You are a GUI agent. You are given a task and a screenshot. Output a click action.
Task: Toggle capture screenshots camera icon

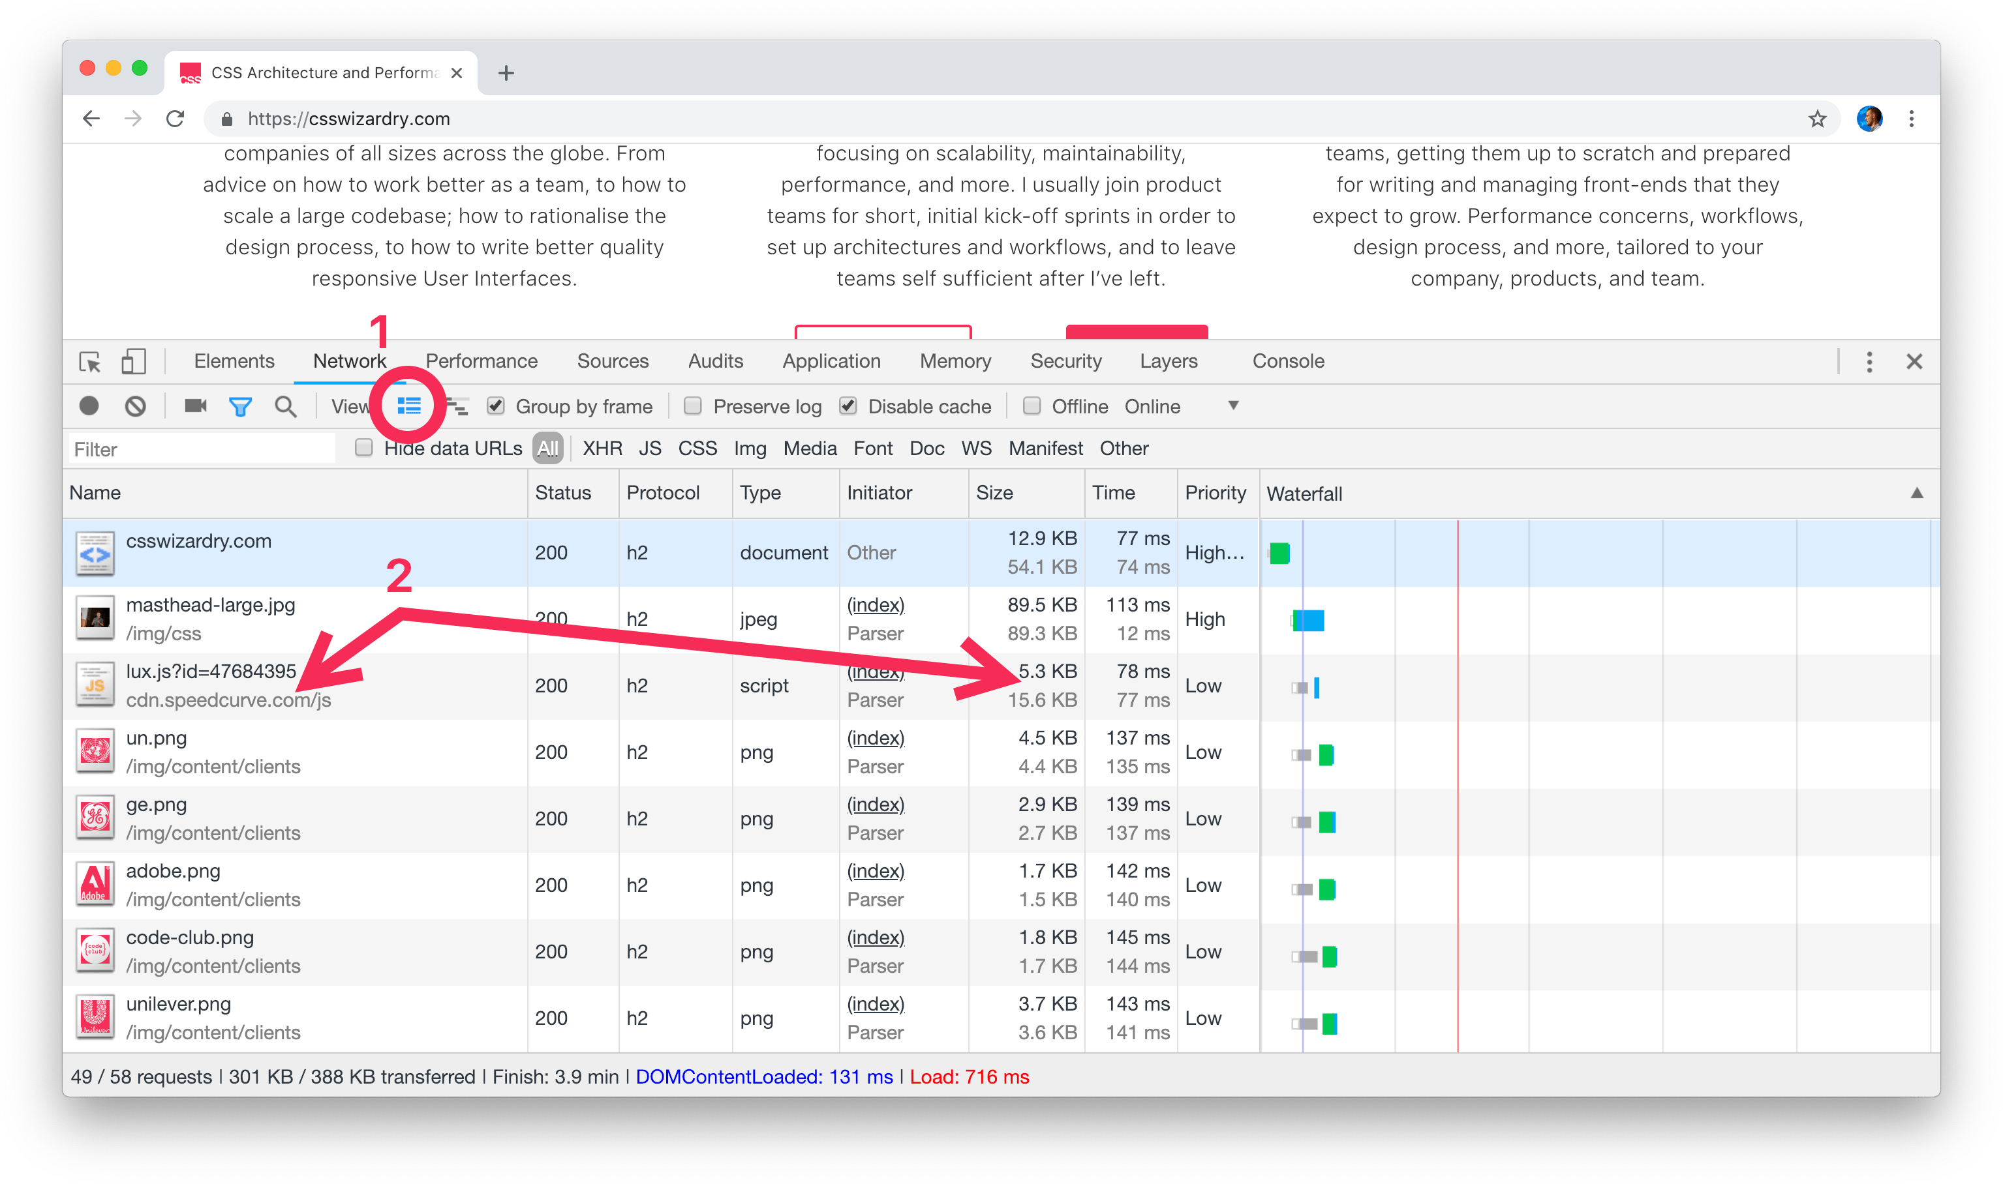pos(195,406)
